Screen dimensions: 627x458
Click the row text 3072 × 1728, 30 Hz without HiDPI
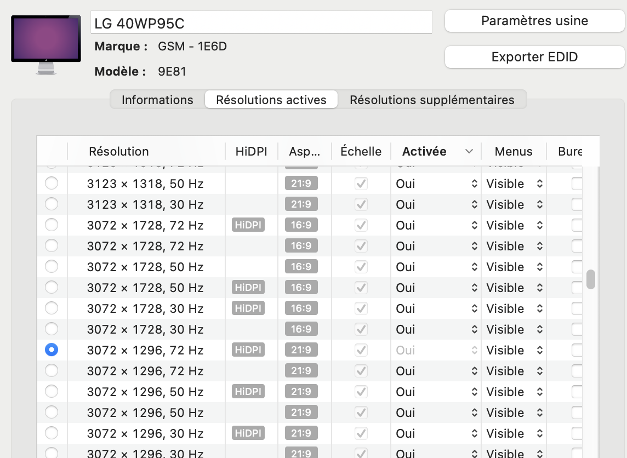tap(145, 329)
